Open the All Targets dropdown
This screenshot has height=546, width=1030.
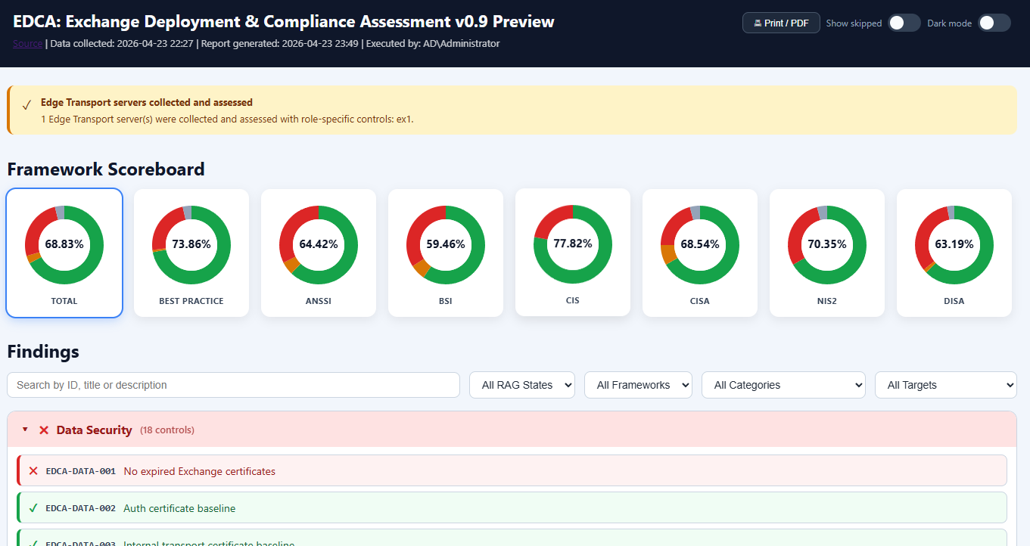(945, 385)
